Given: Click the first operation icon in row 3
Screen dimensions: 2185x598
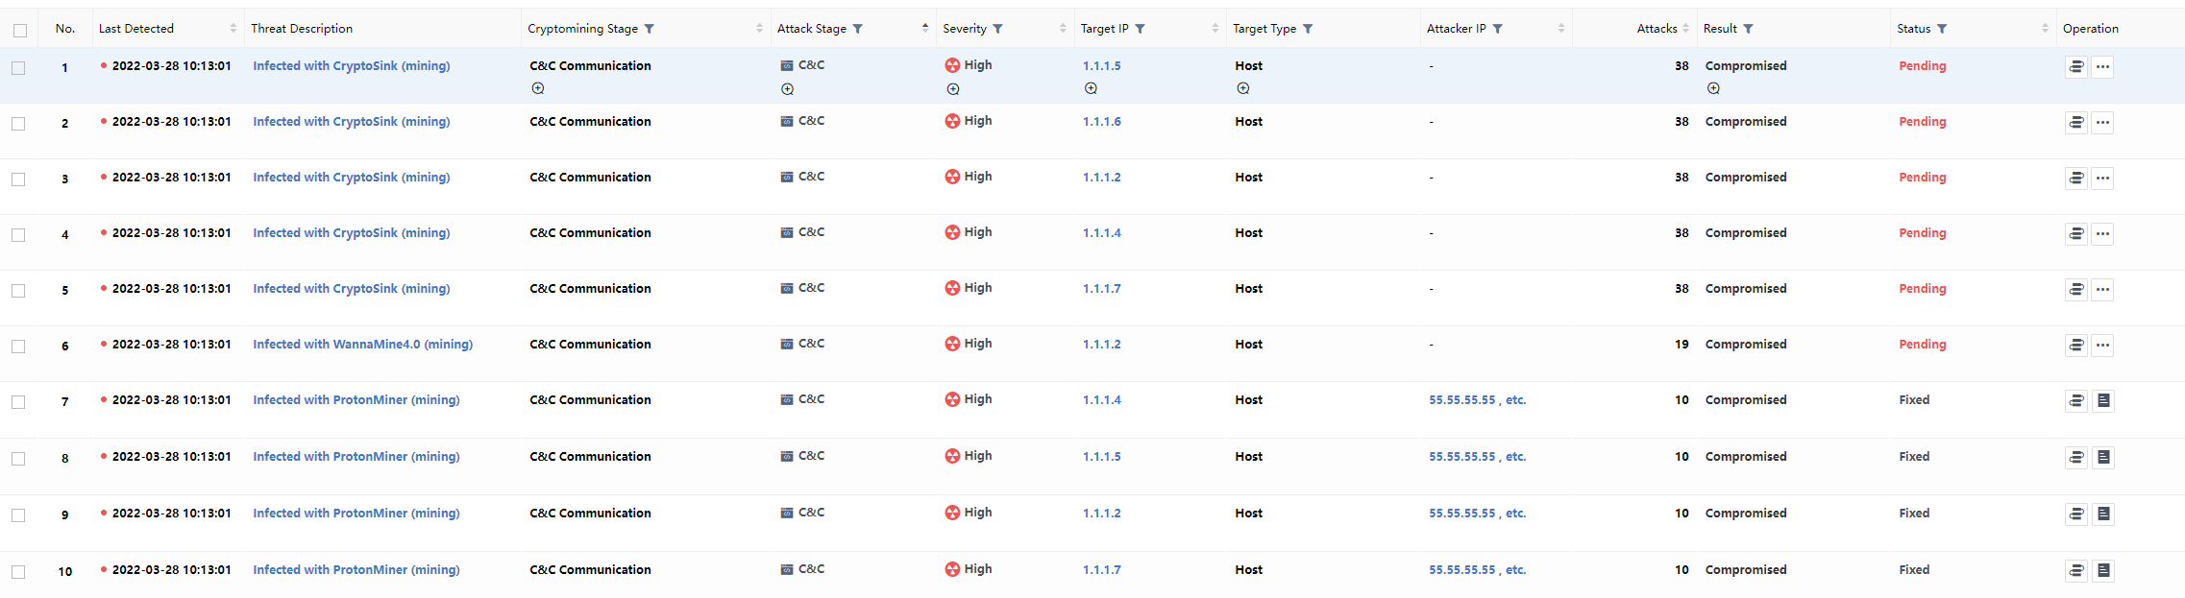Looking at the screenshot, I should coord(2075,179).
